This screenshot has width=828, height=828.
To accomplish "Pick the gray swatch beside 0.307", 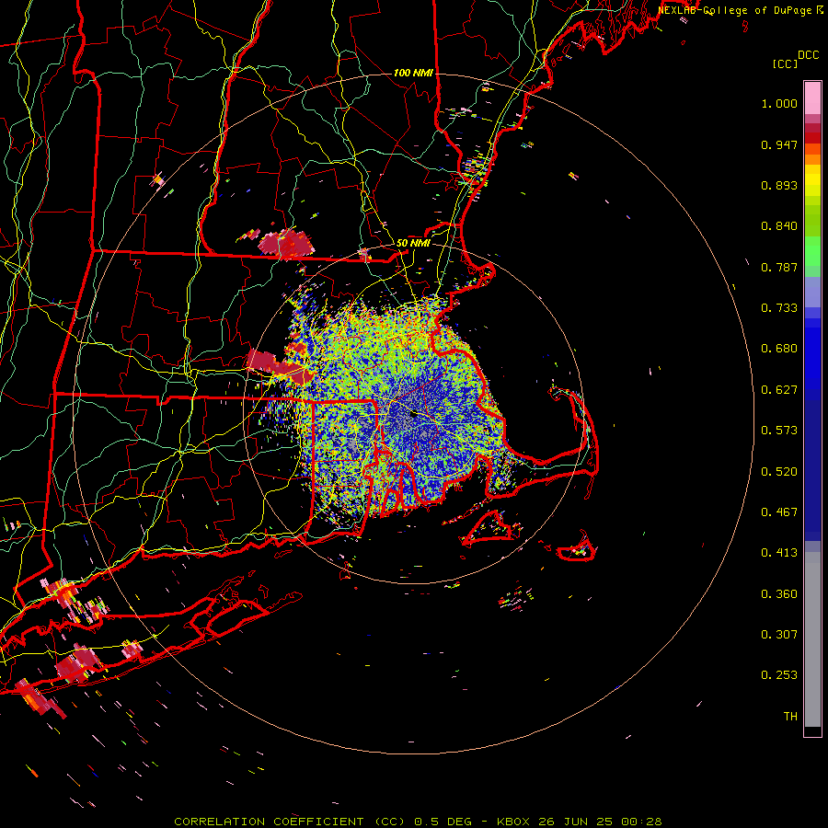I will (x=812, y=635).
